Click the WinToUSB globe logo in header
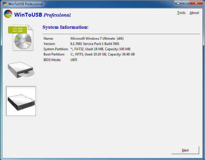Screen dimensions: 205x160 8,14
